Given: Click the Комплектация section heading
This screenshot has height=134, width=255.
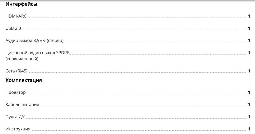Looking at the screenshot, I should (x=24, y=81).
